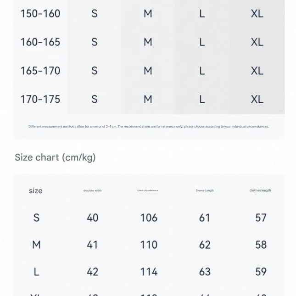Click clothes length value 59
The width and height of the screenshot is (296, 296).
click(x=261, y=272)
